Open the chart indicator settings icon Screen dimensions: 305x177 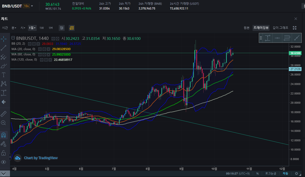click(x=62, y=28)
